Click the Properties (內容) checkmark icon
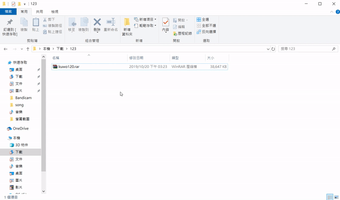The image size is (340, 200). pyautogui.click(x=166, y=22)
